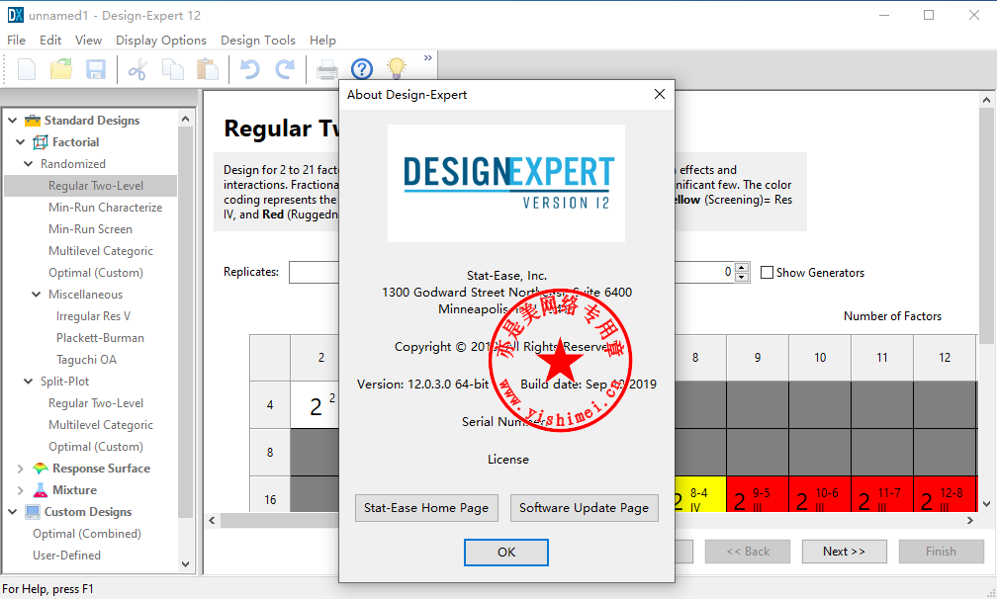Image resolution: width=997 pixels, height=599 pixels.
Task: Select Plackett-Burman design
Action: tap(101, 338)
